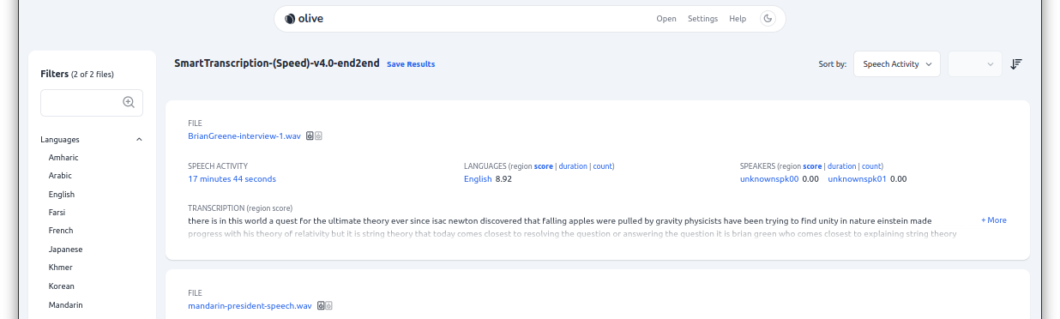Image resolution: width=1060 pixels, height=319 pixels.
Task: Toggle dark mode moon icon
Action: (768, 19)
